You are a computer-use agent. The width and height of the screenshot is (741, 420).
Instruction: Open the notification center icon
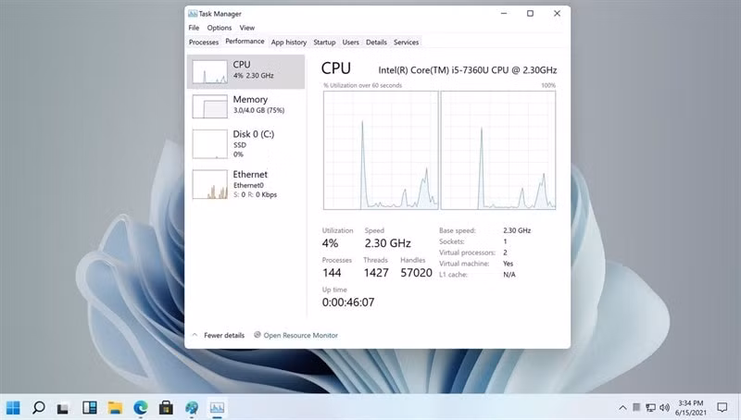point(722,407)
